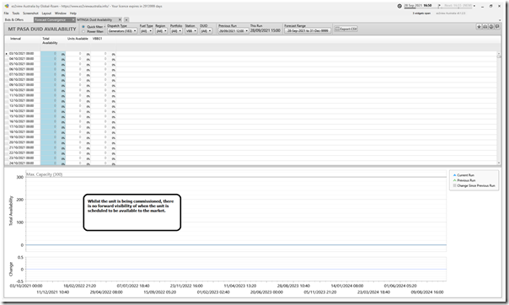Open the Layout menu

coord(46,13)
